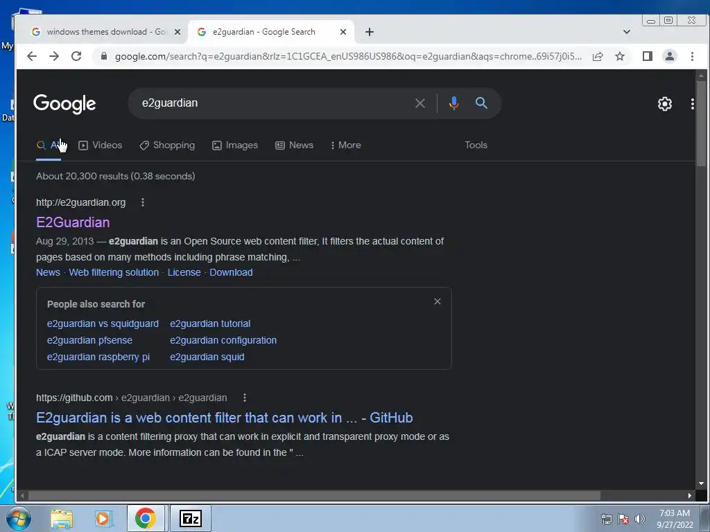710x532 pixels.
Task: Expand the tab search chevron
Action: click(627, 32)
